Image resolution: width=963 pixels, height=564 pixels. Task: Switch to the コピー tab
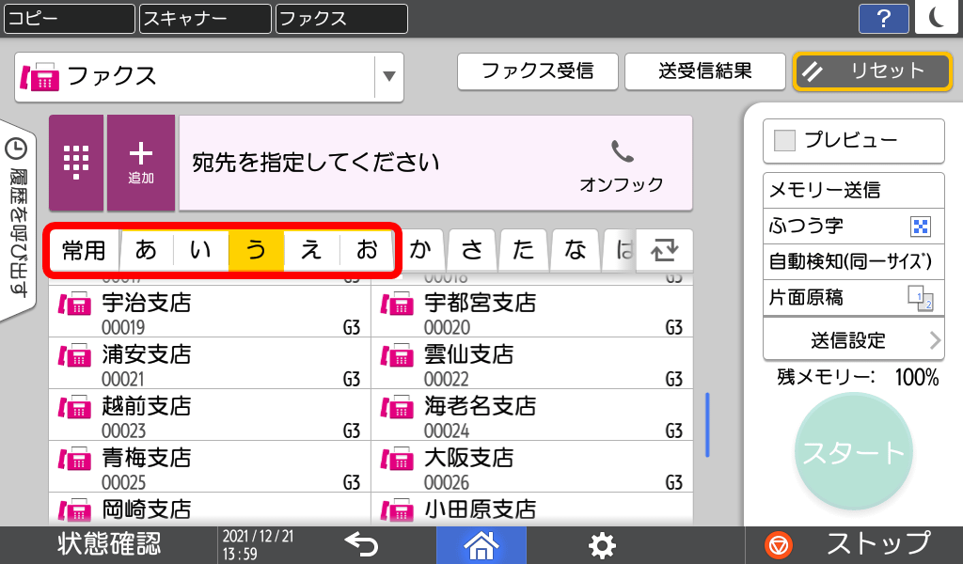pos(69,19)
